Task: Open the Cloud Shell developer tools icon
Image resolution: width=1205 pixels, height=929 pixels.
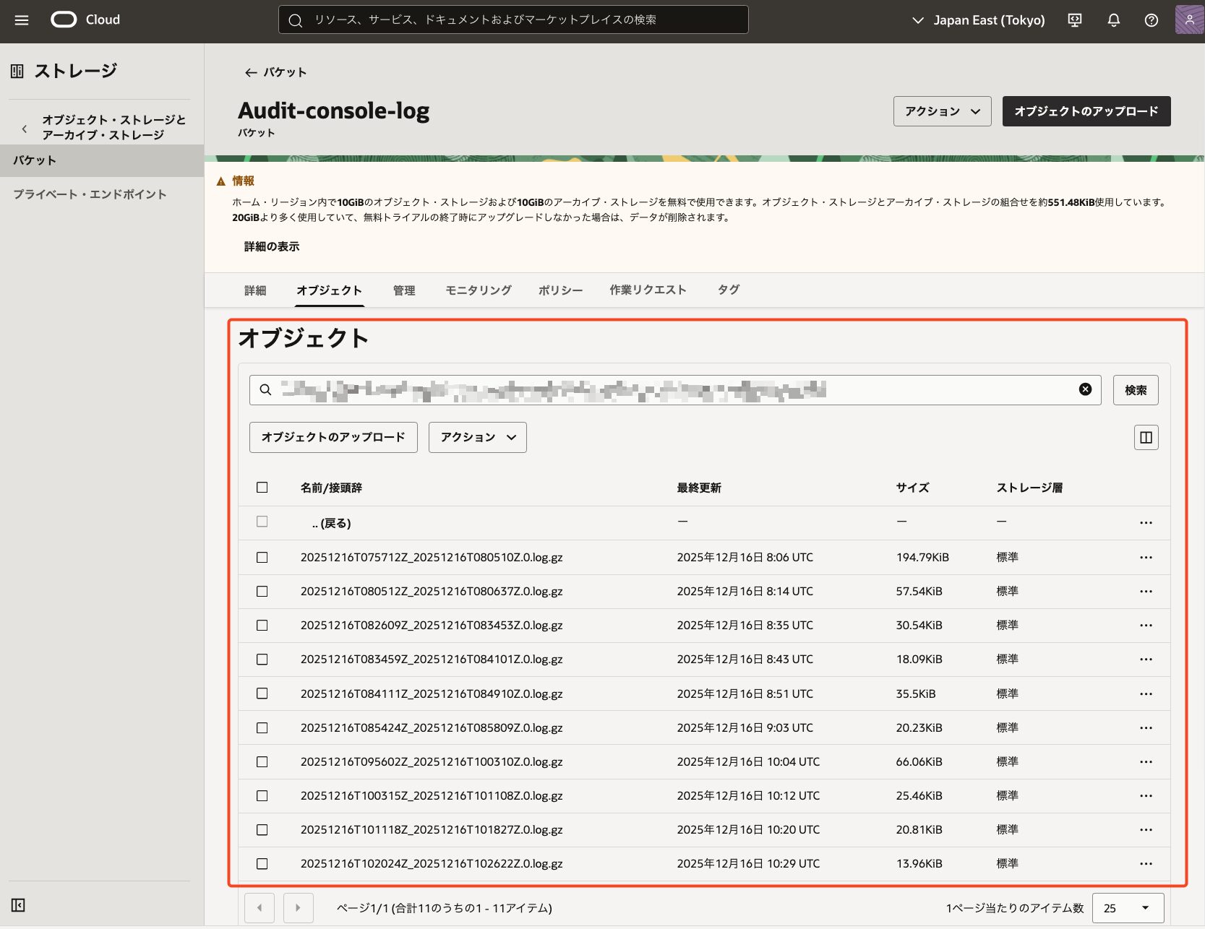Action: (1075, 20)
